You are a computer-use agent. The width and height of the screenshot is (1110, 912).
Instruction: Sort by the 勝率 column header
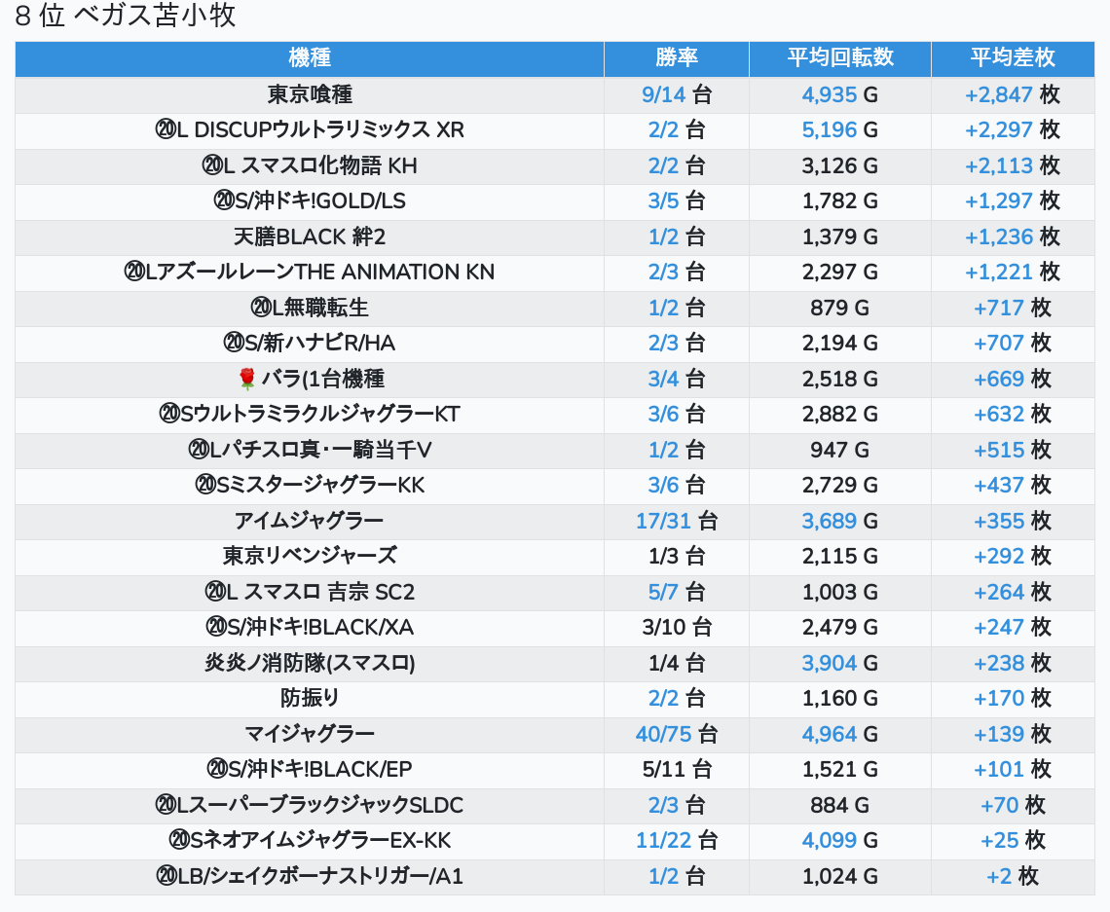[x=676, y=58]
